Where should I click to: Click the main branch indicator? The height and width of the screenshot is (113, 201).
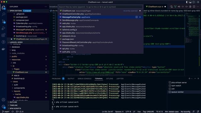point(6,112)
